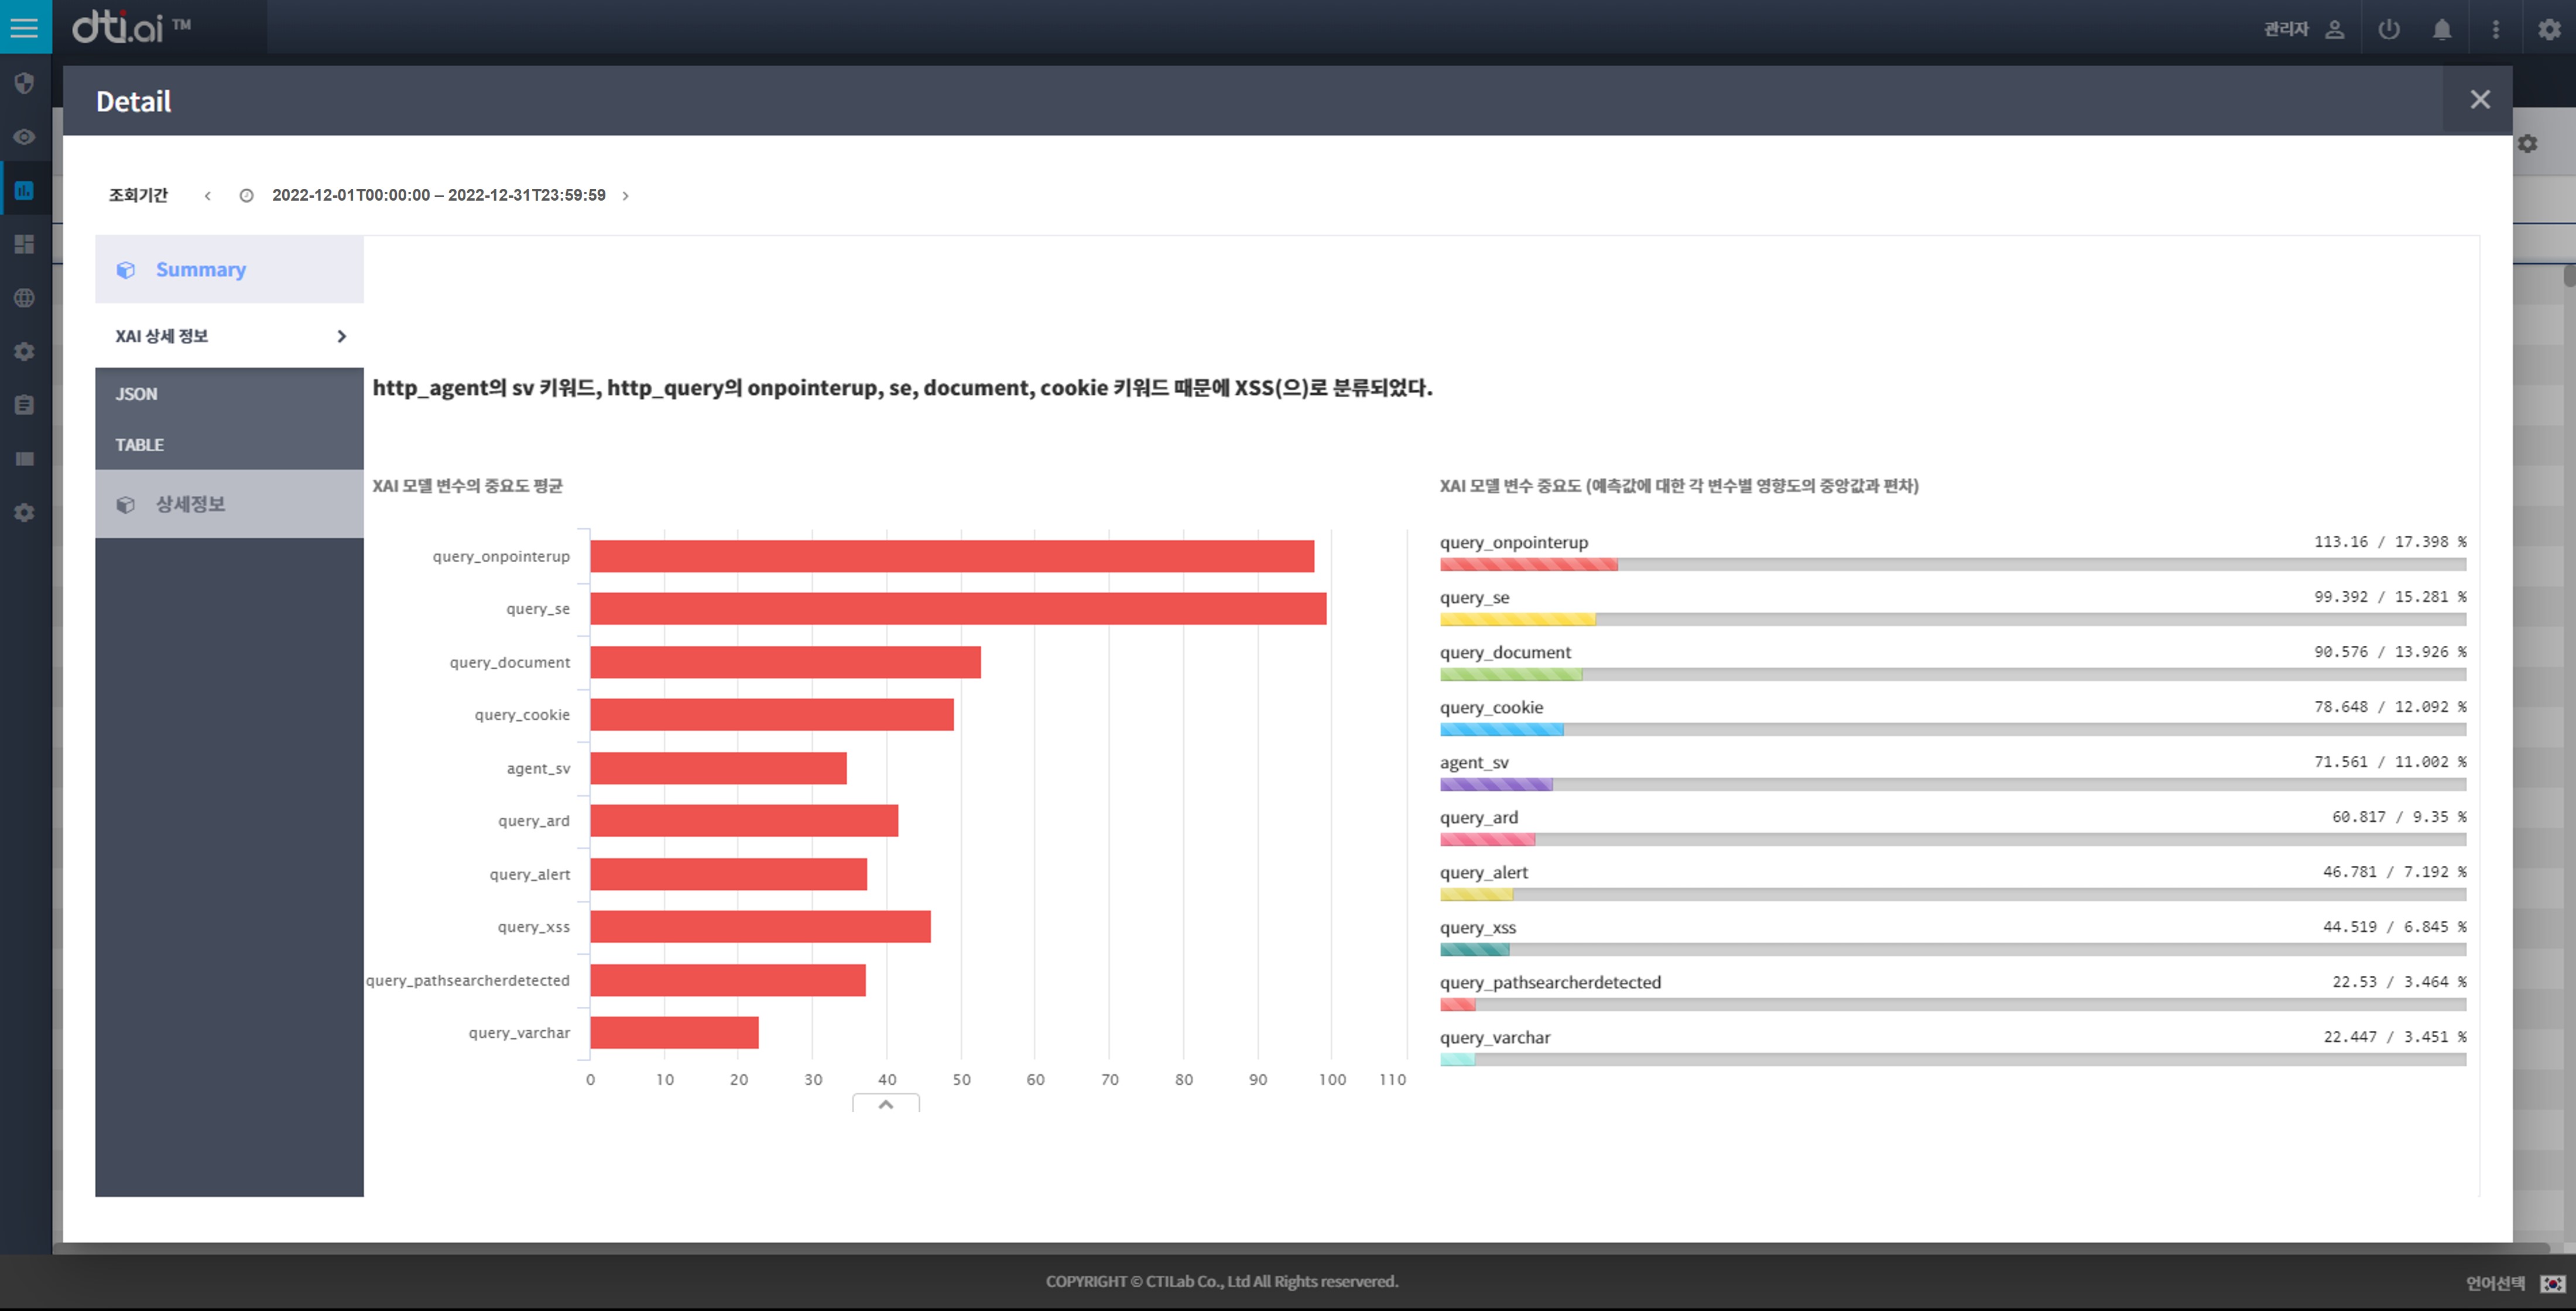
Task: Select the dashboard grid icon in sidebar
Action: (25, 244)
